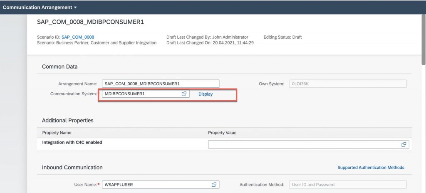Click the Inbound Communication section heading
Screen dimensions: 426x193
click(72, 168)
